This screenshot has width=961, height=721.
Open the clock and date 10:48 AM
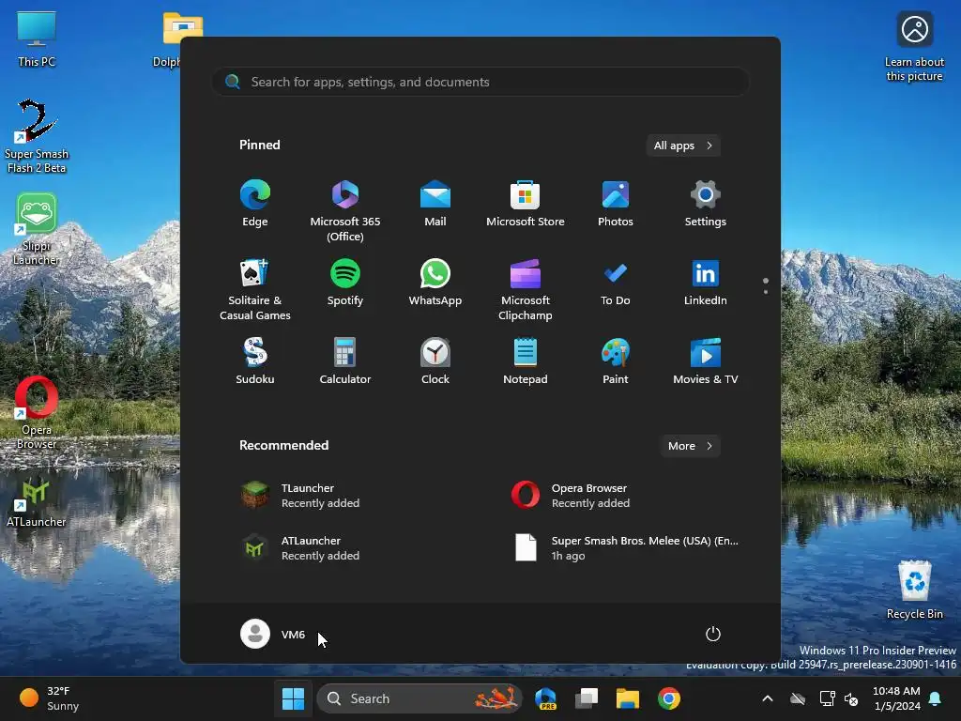[x=896, y=698]
